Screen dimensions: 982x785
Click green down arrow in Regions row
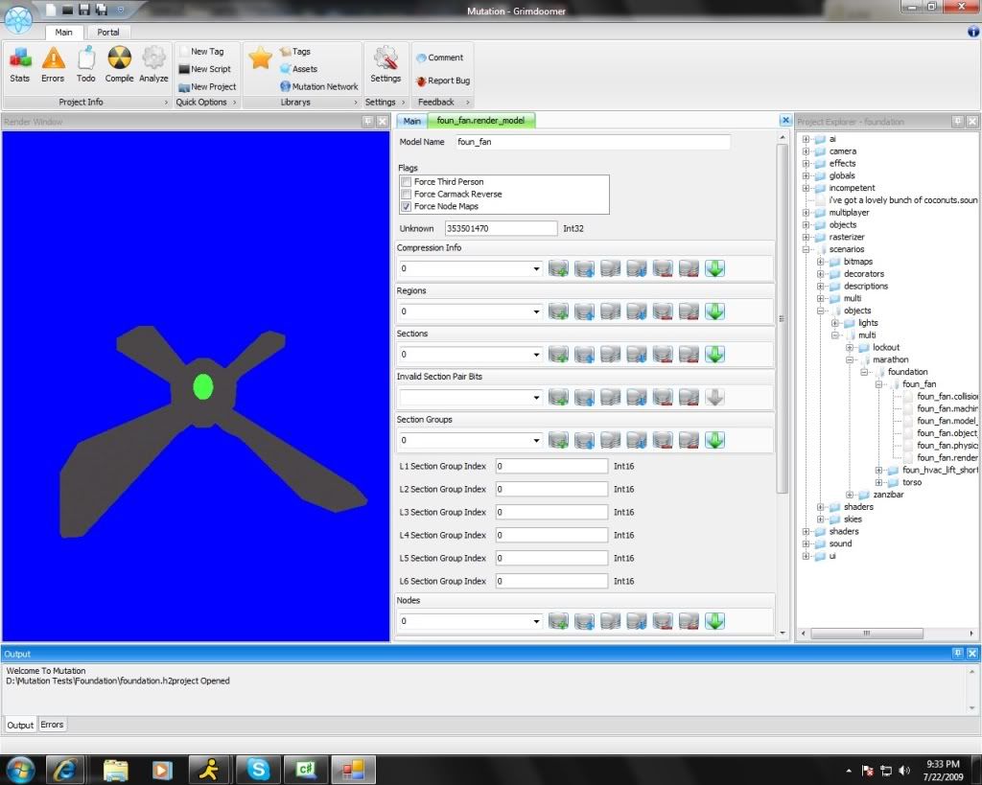(x=714, y=312)
